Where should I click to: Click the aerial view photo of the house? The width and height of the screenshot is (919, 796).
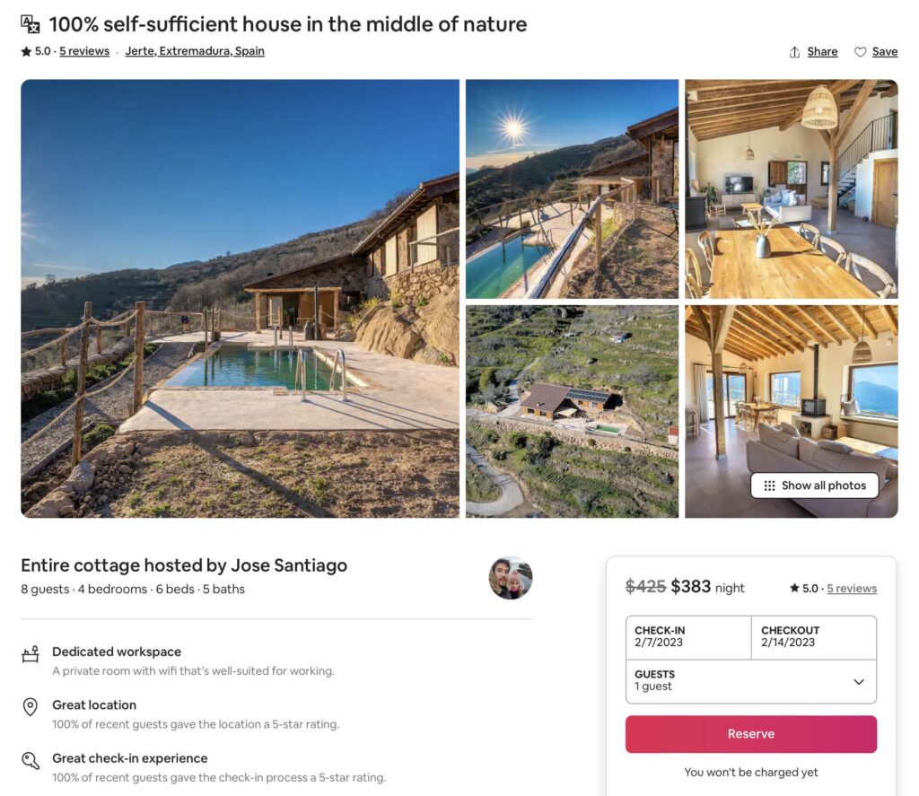click(x=572, y=410)
